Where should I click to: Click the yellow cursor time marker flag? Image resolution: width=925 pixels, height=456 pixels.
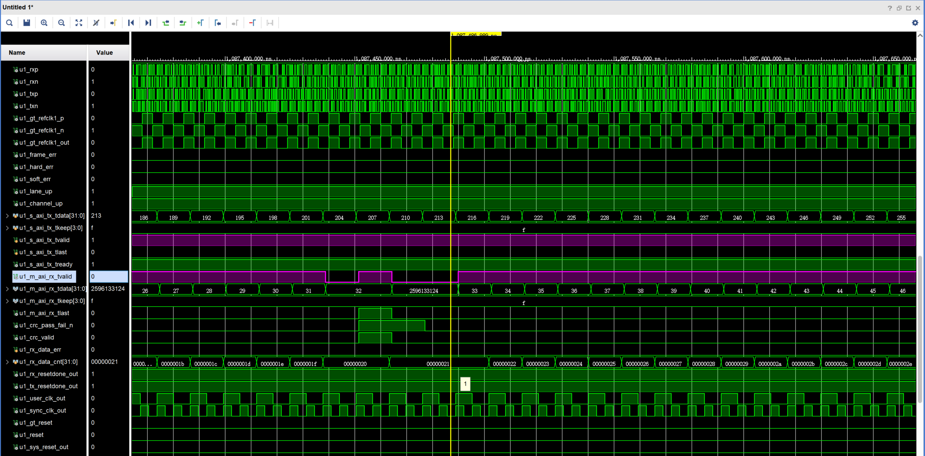(476, 34)
